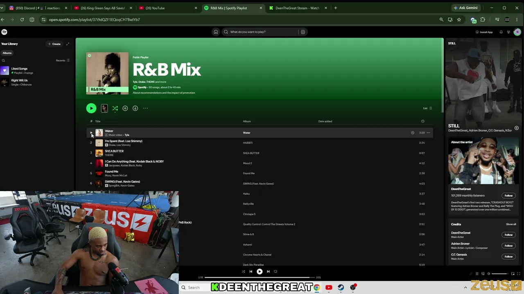
Task: Click Install App in the top bar
Action: point(484,32)
